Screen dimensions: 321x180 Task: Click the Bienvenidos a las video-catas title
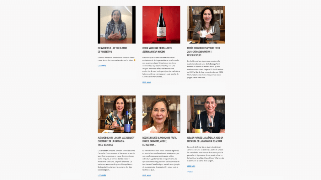(x=112, y=50)
